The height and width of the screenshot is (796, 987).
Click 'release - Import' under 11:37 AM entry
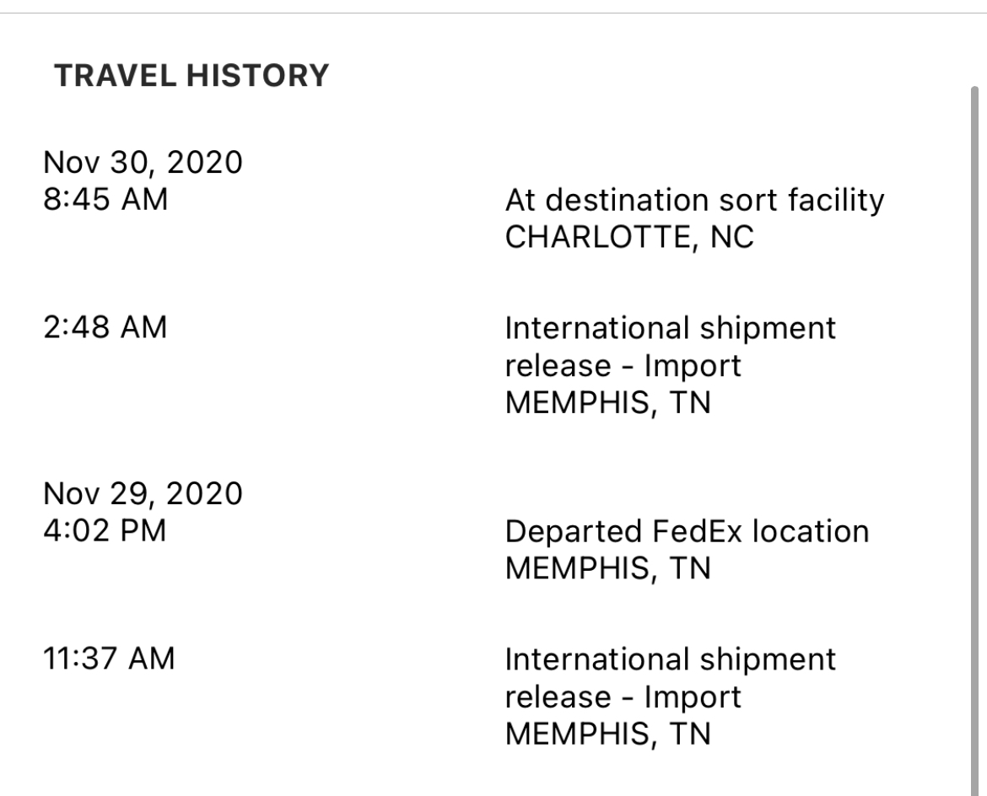(x=623, y=698)
